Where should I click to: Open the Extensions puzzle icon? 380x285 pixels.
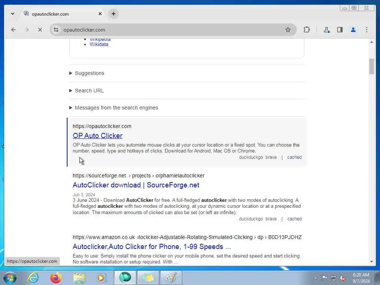(307, 30)
